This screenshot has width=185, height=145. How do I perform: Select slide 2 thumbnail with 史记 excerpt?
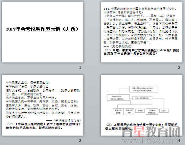[142, 32]
